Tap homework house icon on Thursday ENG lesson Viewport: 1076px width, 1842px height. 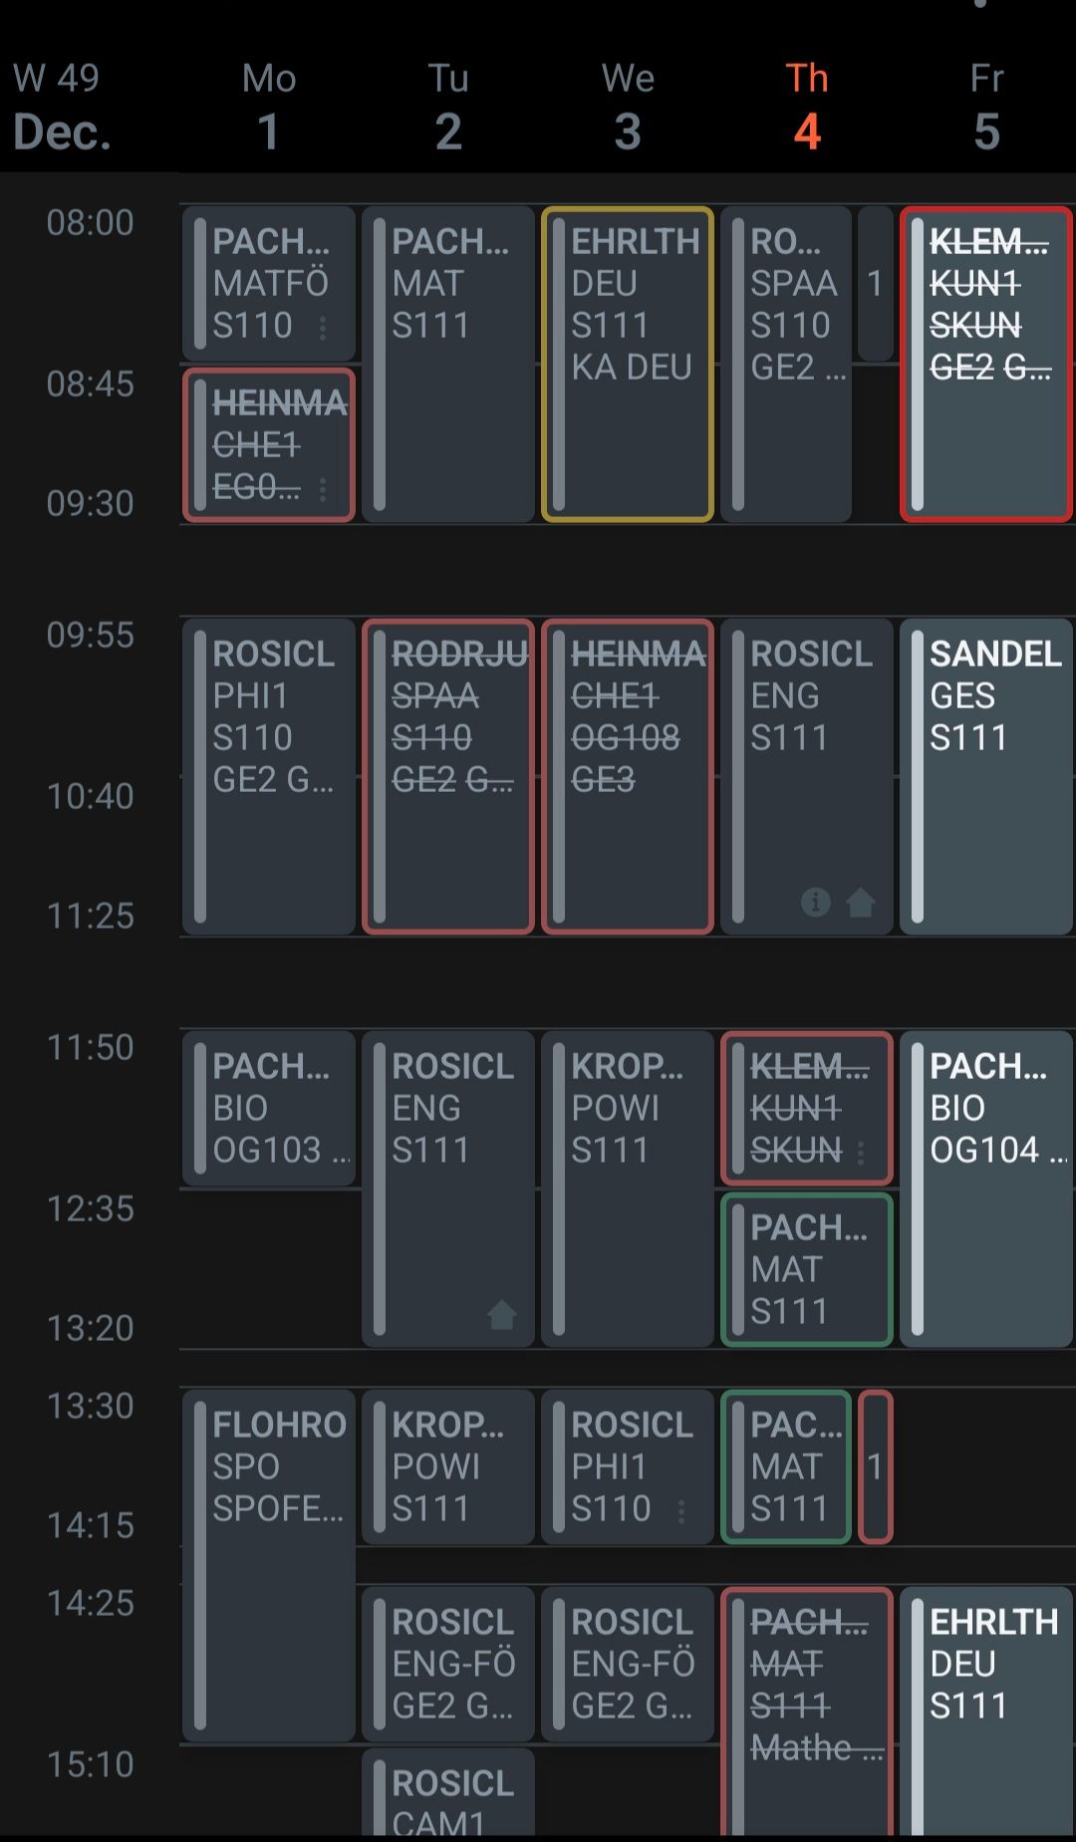point(861,903)
